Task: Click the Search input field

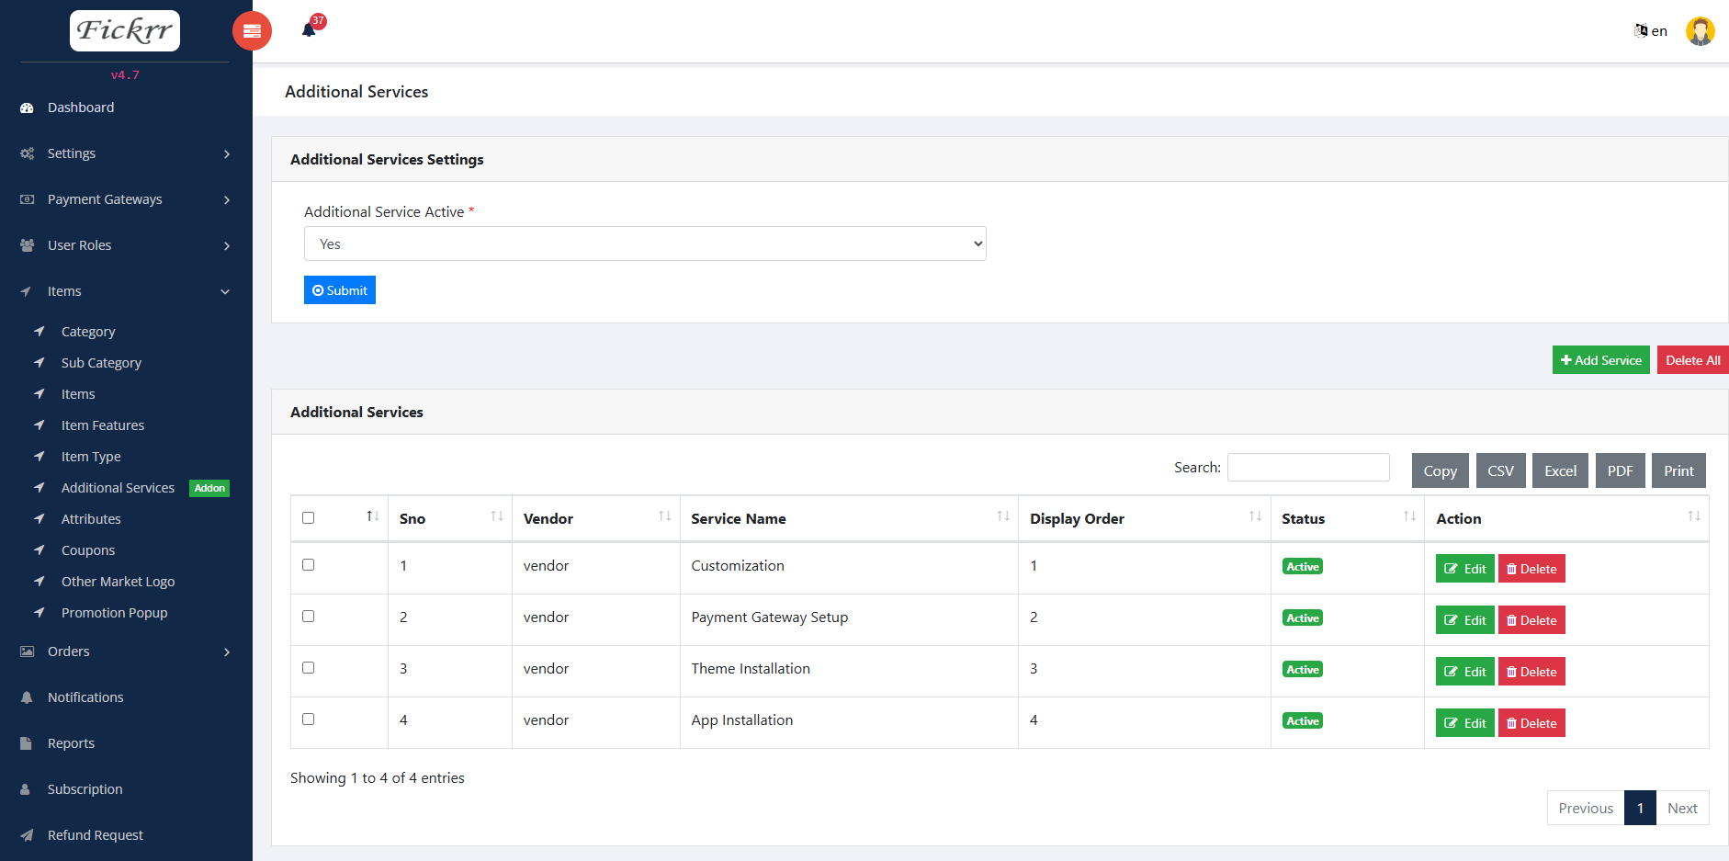Action: pyautogui.click(x=1308, y=467)
